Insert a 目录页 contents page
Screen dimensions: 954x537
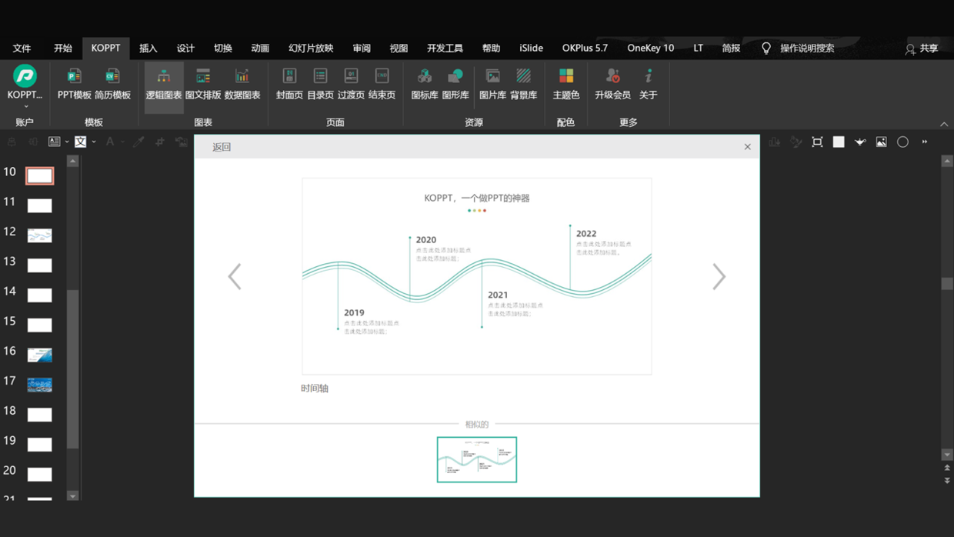[x=320, y=84]
